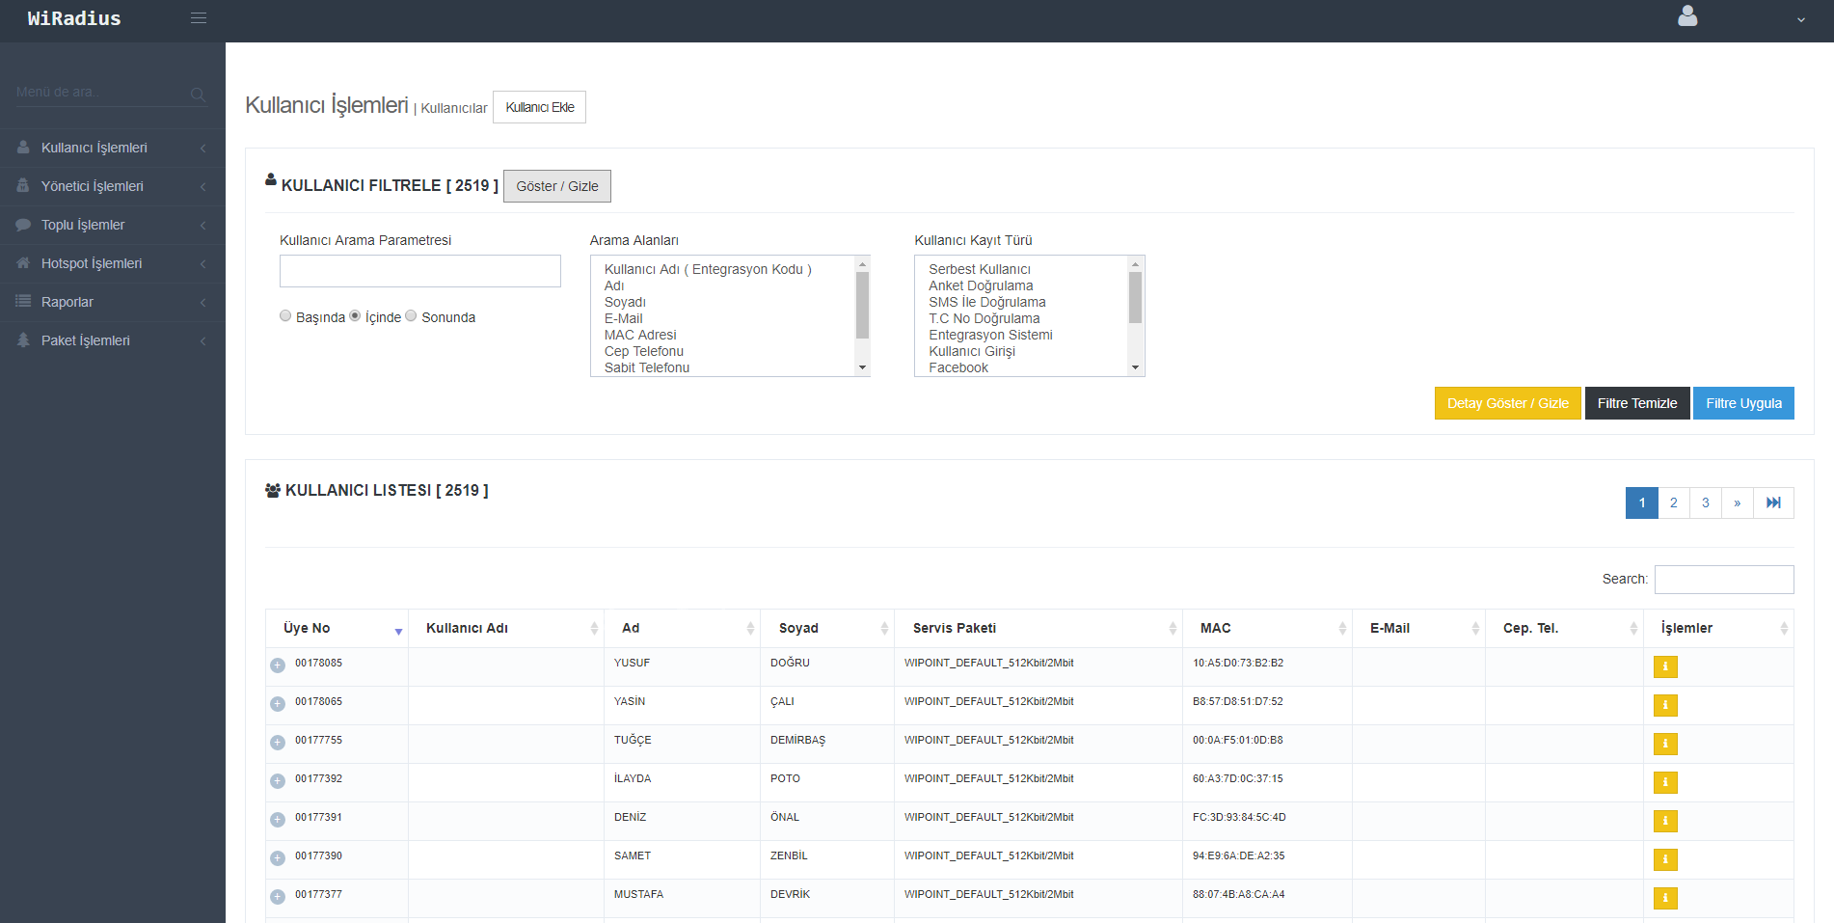Click the Filtre Uygula button

[1743, 403]
